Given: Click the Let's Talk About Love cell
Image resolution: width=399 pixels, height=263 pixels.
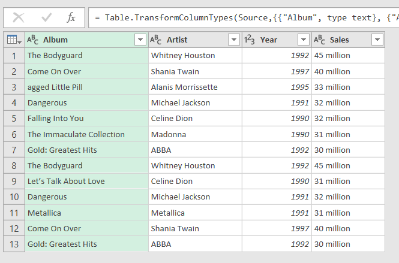Looking at the screenshot, I should [87, 182].
